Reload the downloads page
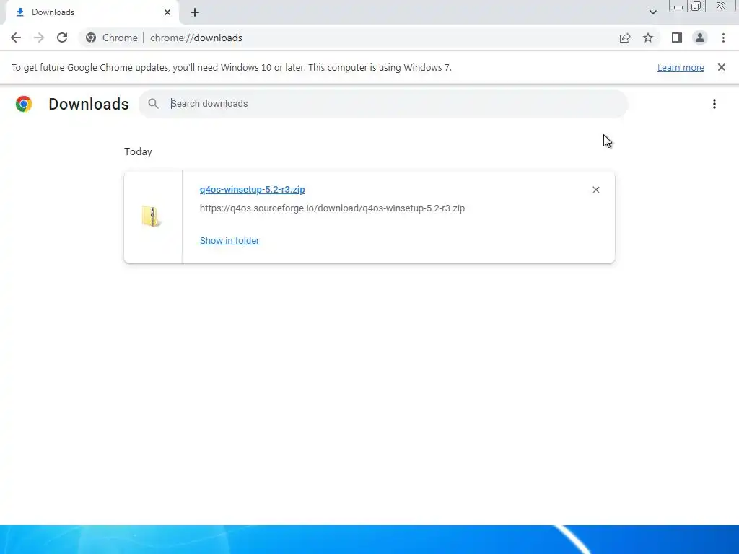Screen dimensions: 739x554 (x=62, y=38)
